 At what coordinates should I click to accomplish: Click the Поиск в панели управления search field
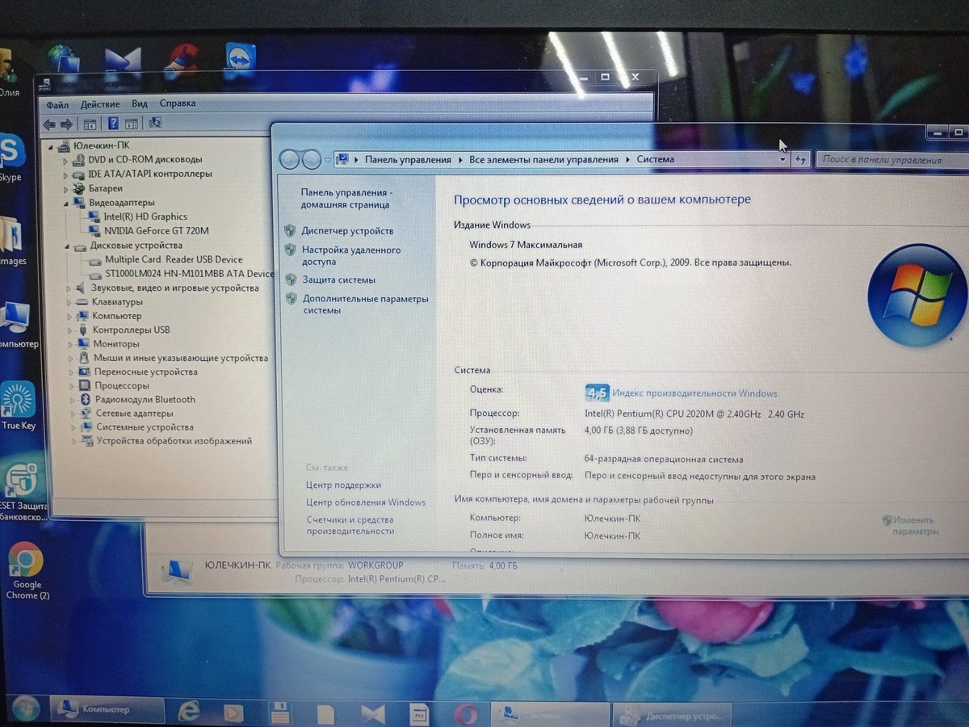888,160
